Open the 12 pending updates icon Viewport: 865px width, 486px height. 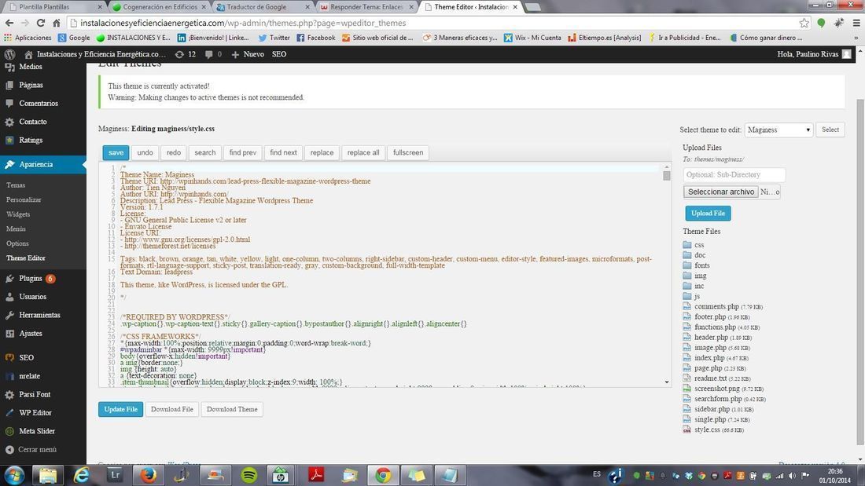click(x=185, y=54)
